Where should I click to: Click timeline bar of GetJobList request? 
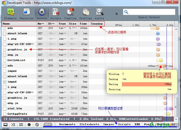[x=160, y=60]
